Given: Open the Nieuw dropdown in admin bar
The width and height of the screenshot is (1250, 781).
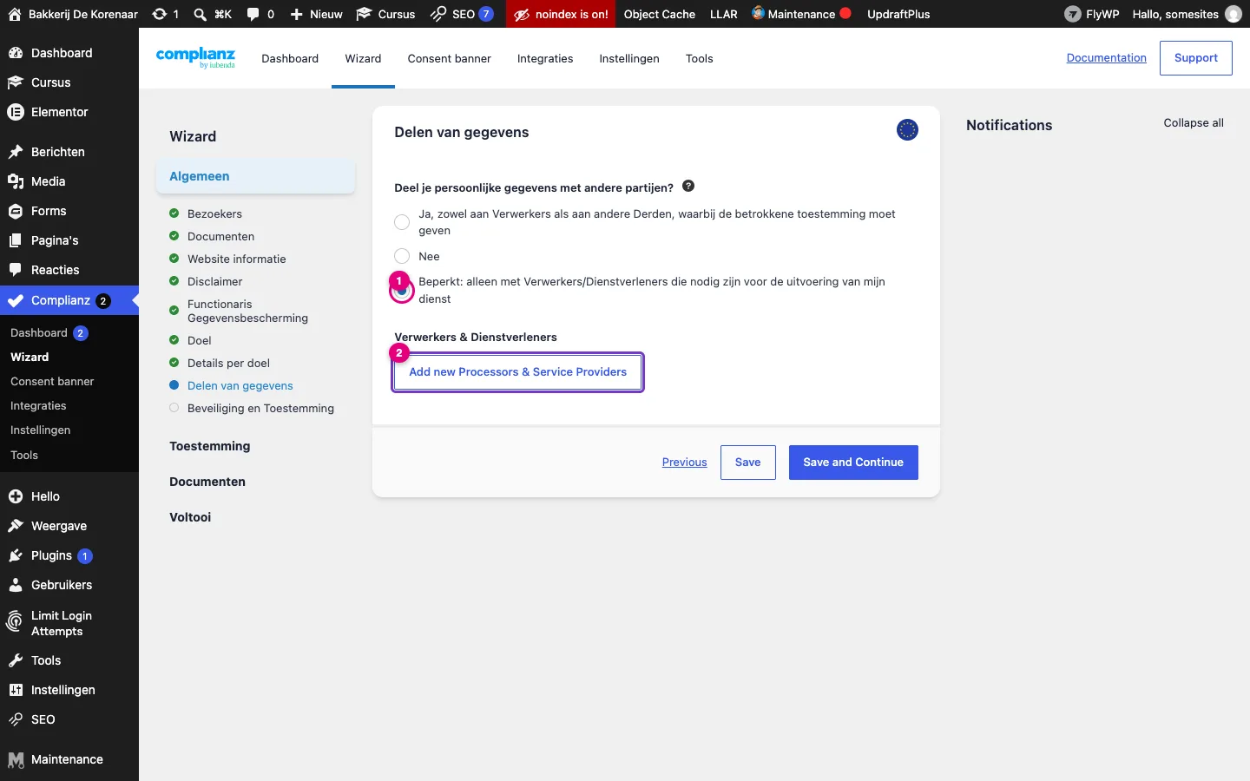Looking at the screenshot, I should (317, 14).
